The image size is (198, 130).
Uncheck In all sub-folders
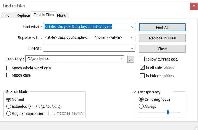(x=142, y=67)
